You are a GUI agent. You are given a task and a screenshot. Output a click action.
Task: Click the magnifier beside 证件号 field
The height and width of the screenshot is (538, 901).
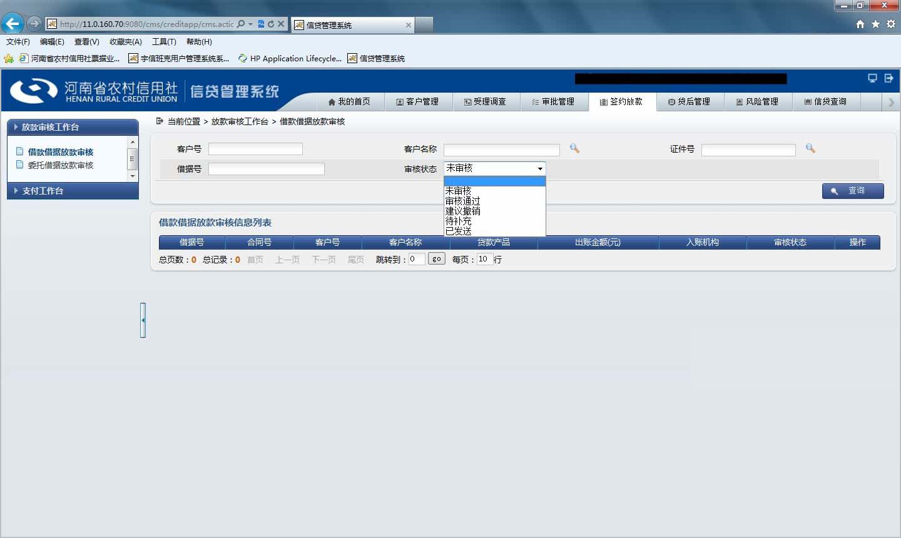coord(810,148)
